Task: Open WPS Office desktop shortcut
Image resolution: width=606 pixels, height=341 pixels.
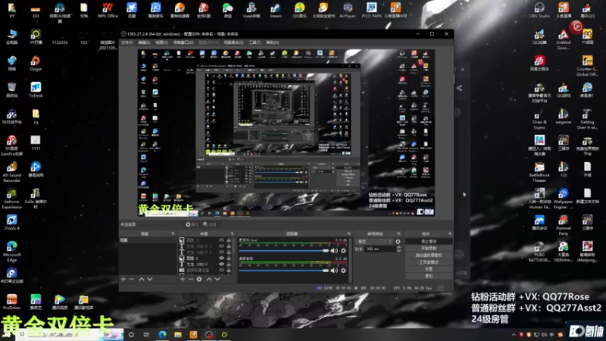Action: pos(108,10)
